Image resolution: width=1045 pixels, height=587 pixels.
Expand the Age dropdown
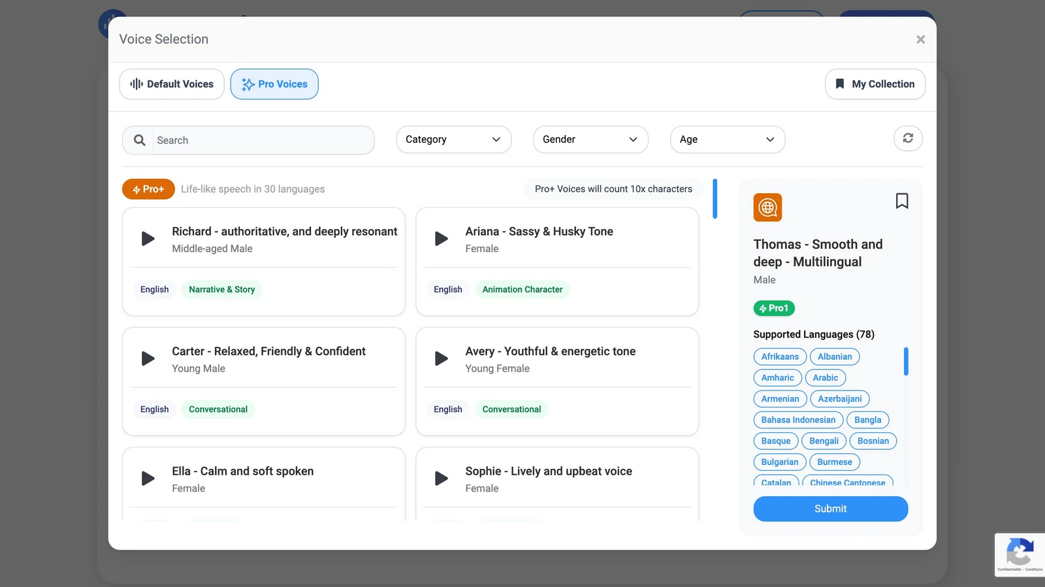(728, 140)
